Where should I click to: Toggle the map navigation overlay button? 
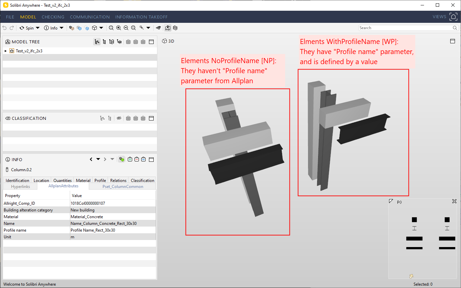(168, 28)
